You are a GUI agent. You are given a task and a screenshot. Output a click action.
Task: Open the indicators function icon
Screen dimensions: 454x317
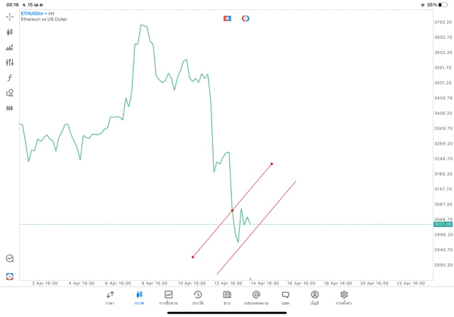point(9,78)
